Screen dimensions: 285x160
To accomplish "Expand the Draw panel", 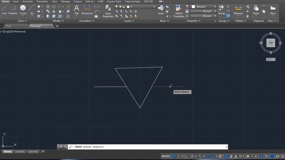I will click(x=22, y=21).
